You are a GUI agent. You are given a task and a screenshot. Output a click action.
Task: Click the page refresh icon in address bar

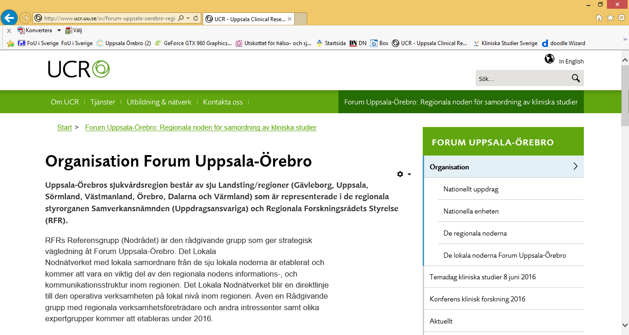click(196, 18)
